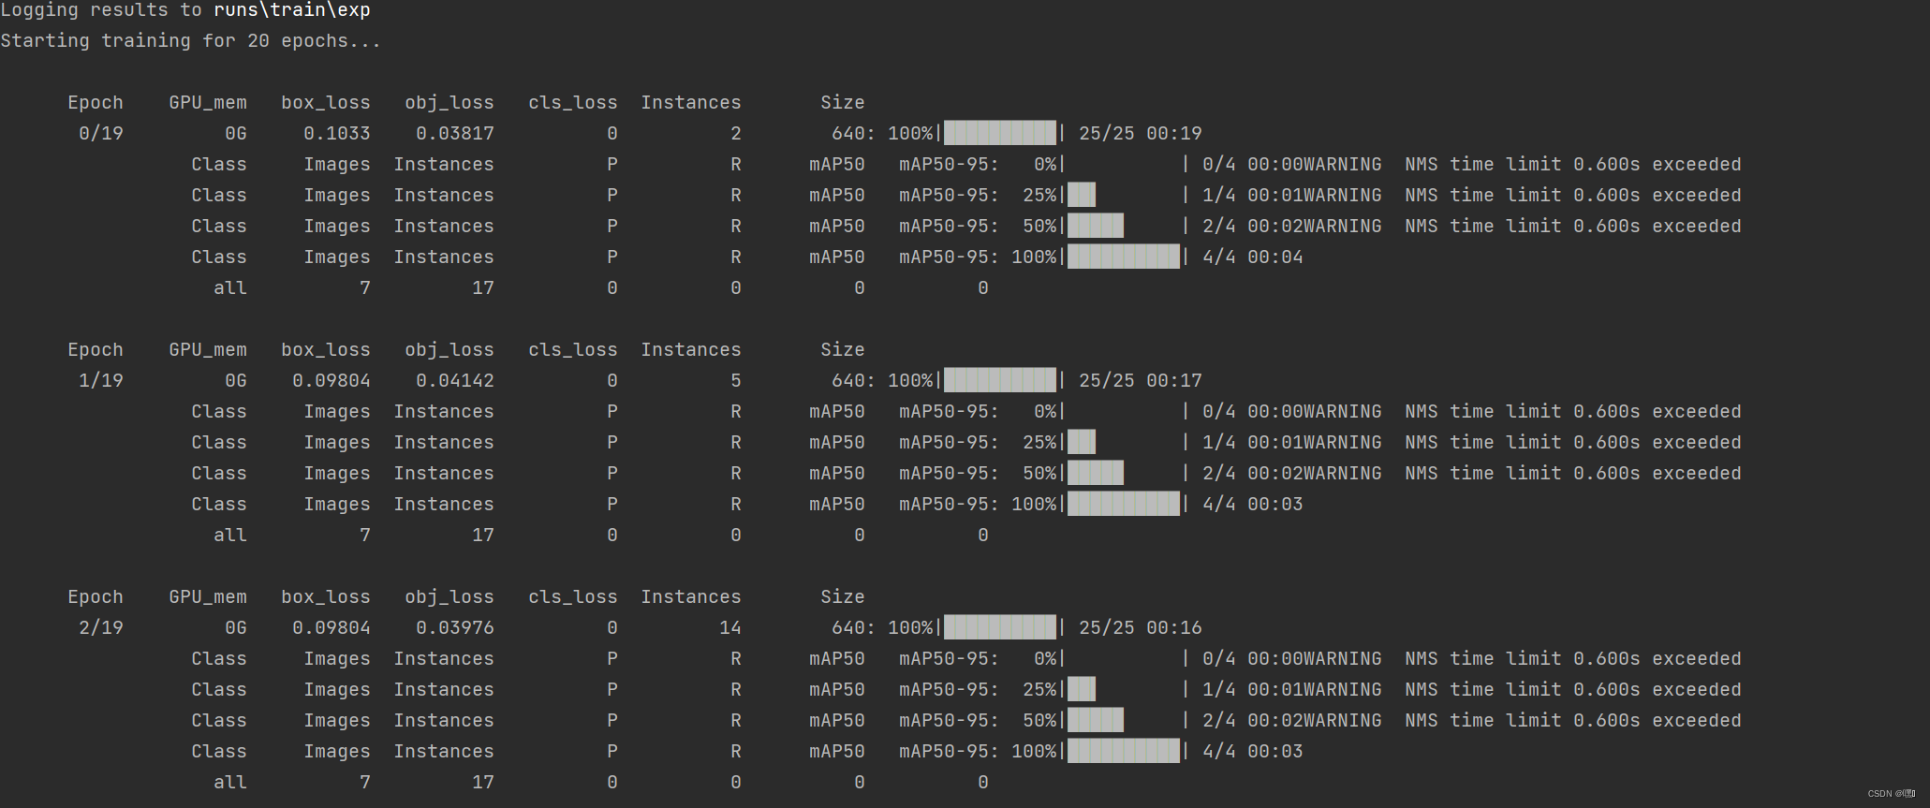Select the epoch counter 1/19

pos(101,381)
